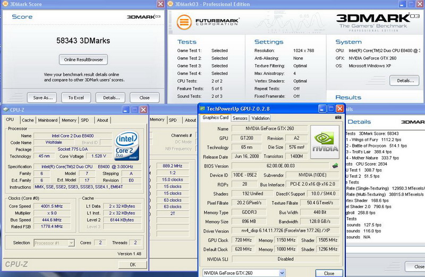This screenshot has height=277, width=425.
Task: Click the Online ResultBrowser button
Action: tap(83, 59)
